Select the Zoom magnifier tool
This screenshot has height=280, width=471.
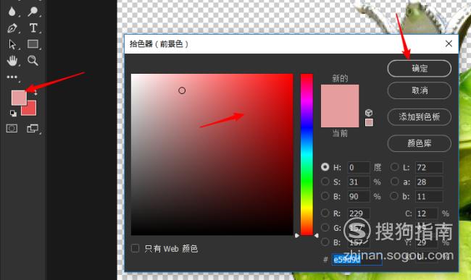(x=33, y=61)
